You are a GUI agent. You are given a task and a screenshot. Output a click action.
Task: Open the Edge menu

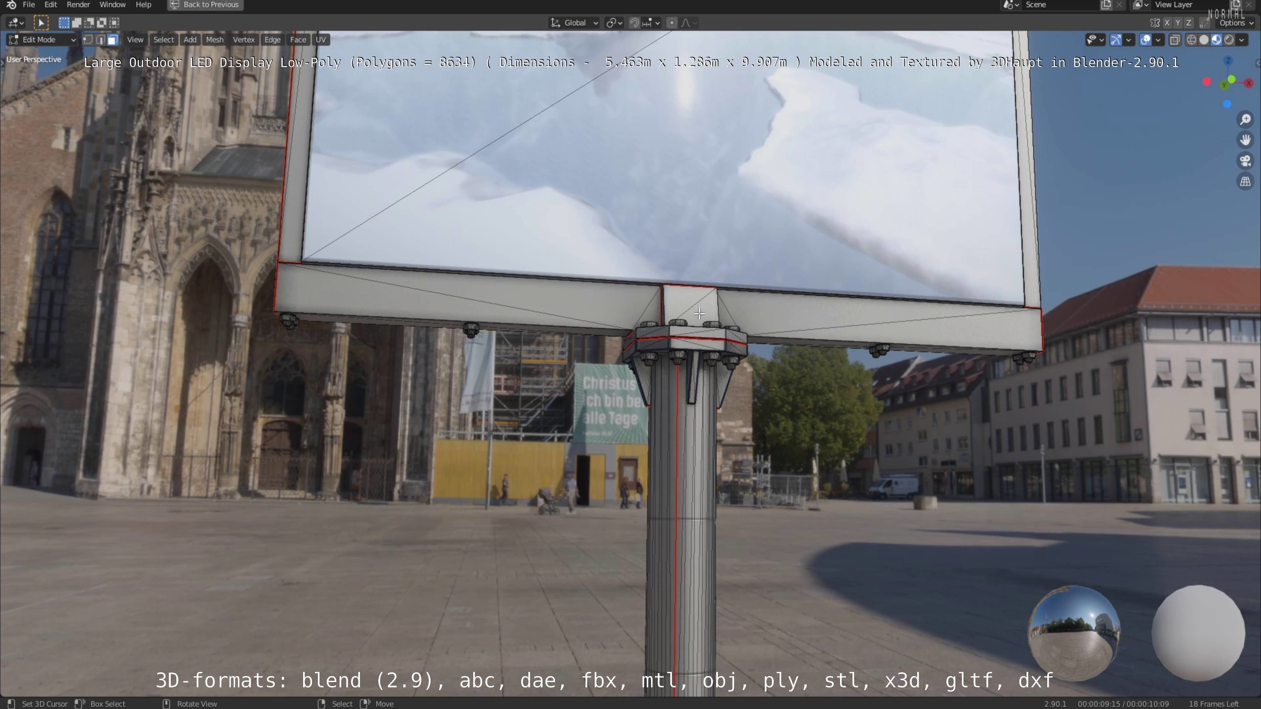pos(272,40)
